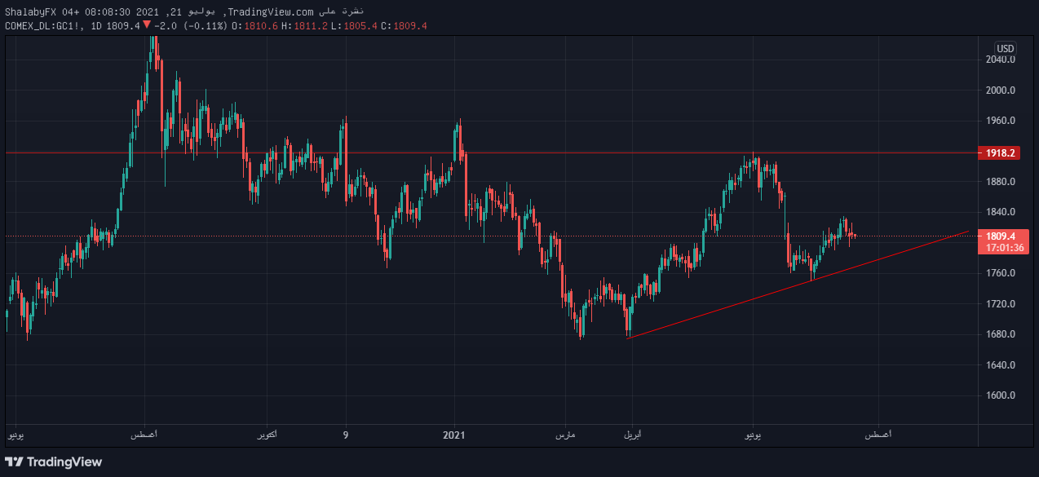Click the 1880.0 price axis label
Screen dimensions: 1039x477
click(x=1001, y=182)
